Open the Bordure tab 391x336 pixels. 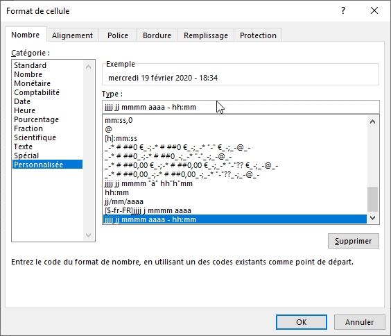click(x=157, y=35)
